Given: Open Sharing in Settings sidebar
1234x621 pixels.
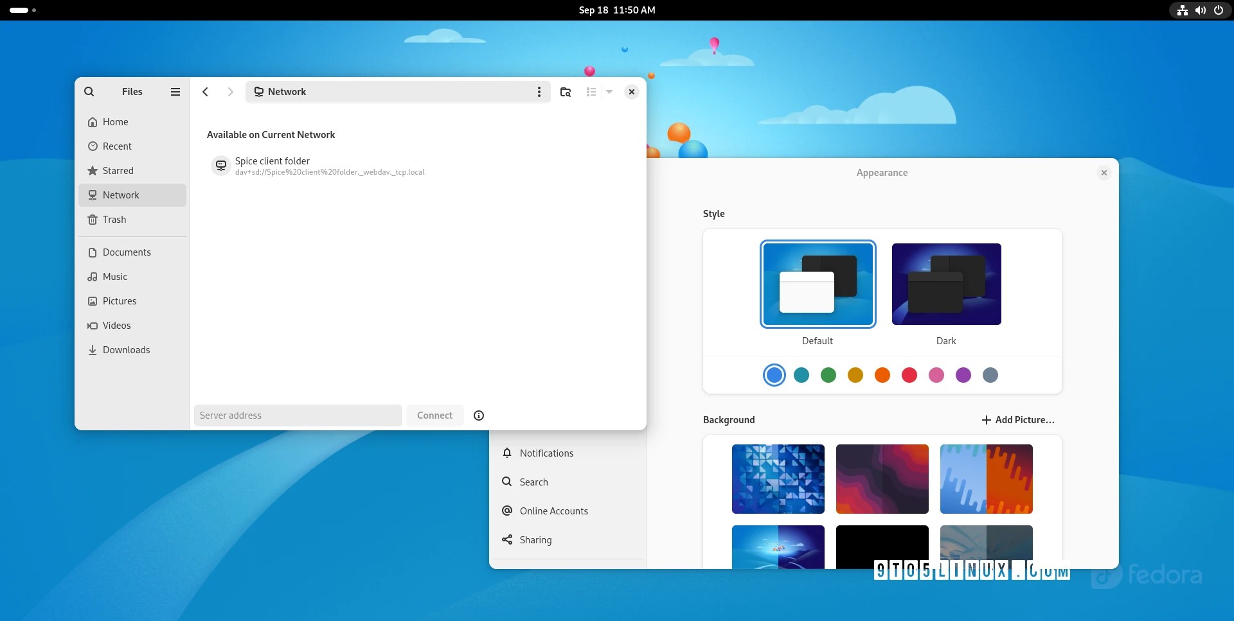Looking at the screenshot, I should coord(568,540).
